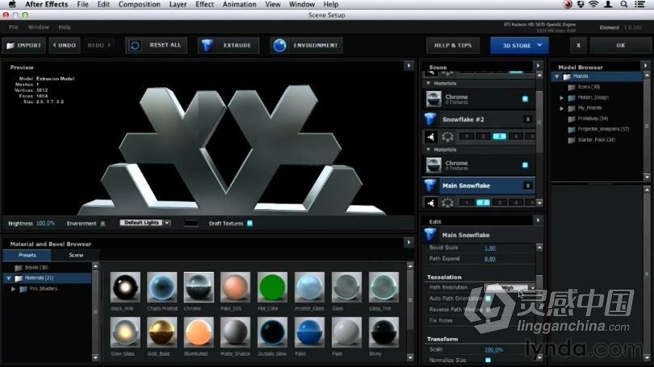Click the preview background color swatch
This screenshot has width=654, height=367.
click(191, 223)
